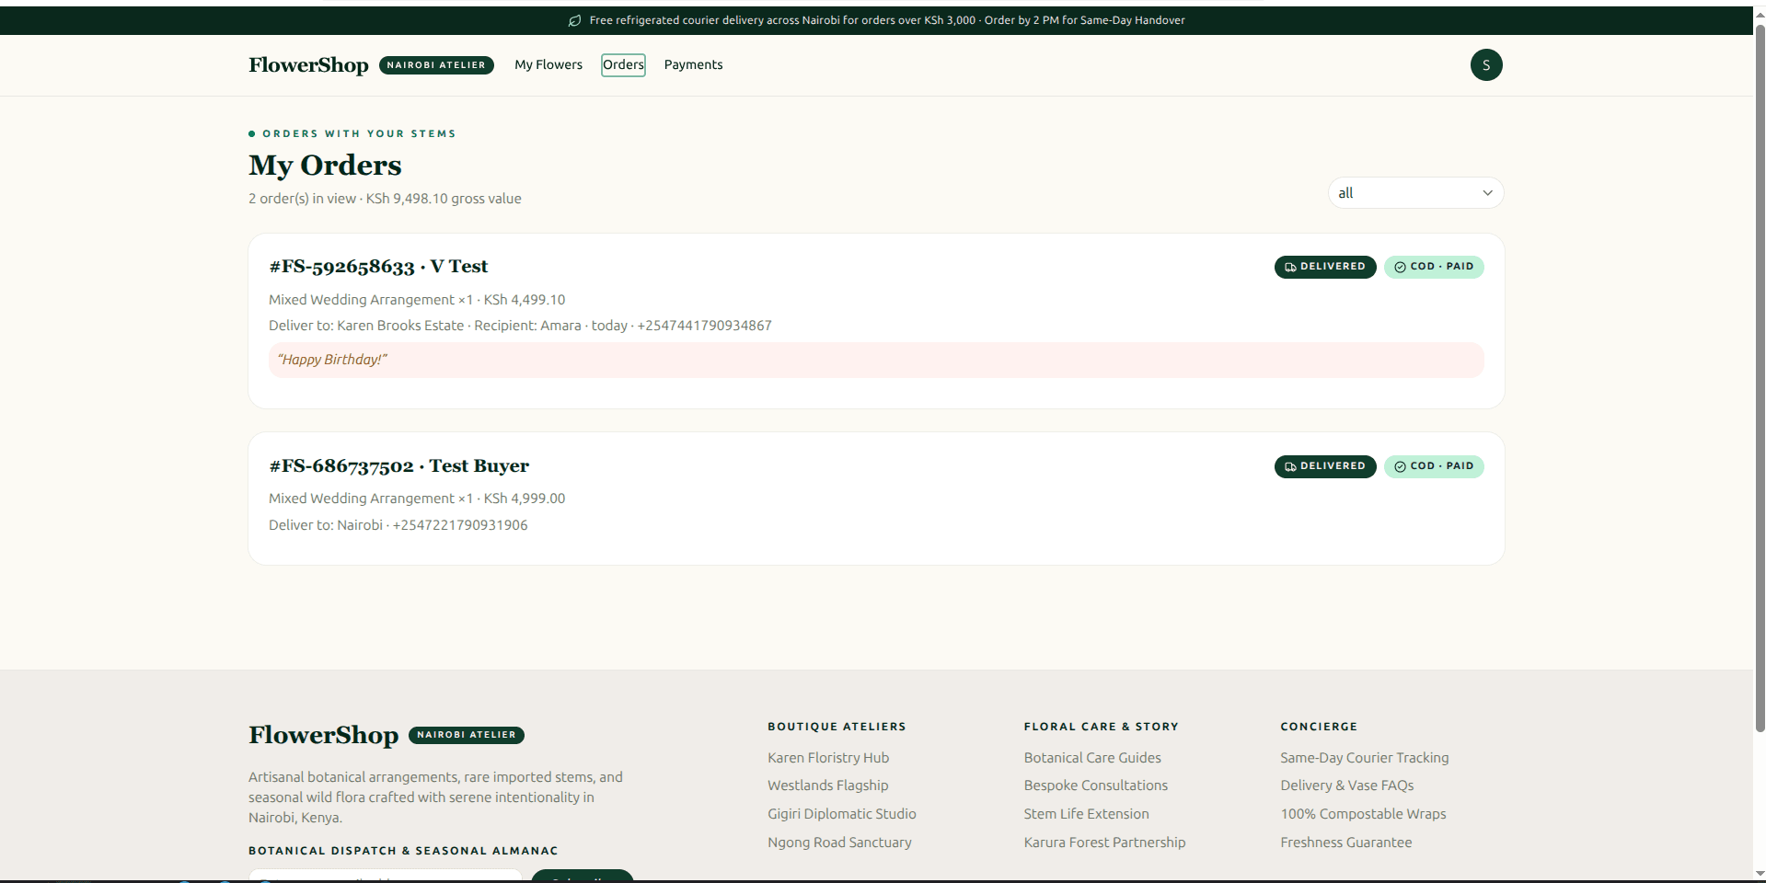Open the order status filter dropdown
This screenshot has height=883, width=1766.
[1415, 193]
